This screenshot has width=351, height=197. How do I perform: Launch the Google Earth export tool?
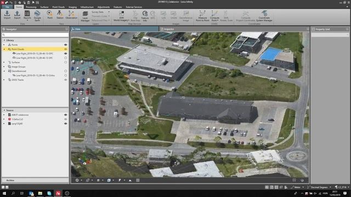click(x=37, y=16)
